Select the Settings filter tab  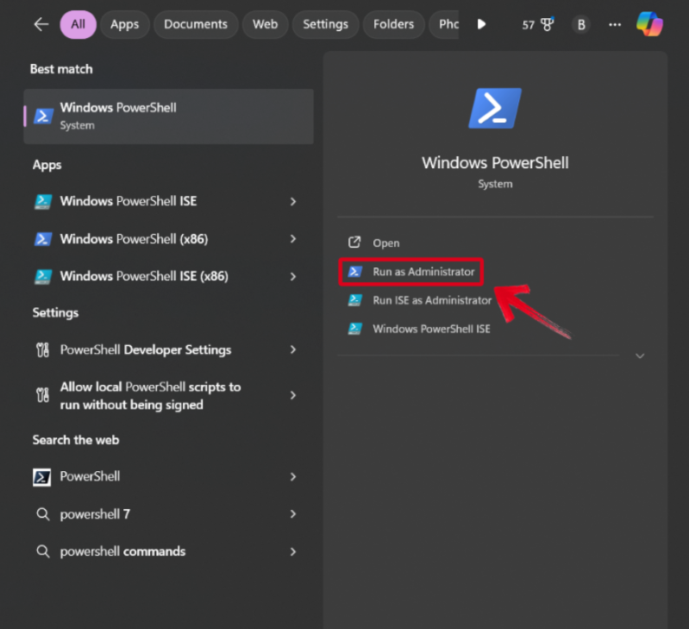pos(325,24)
